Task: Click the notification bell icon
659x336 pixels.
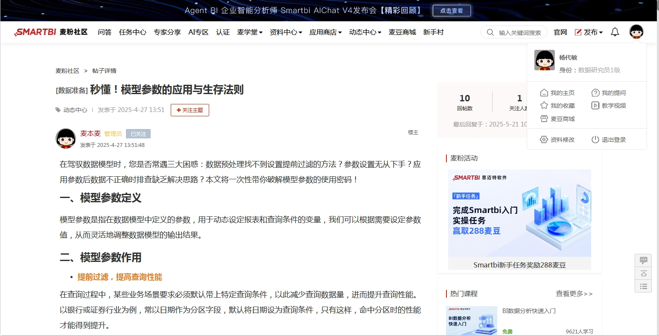Action: click(x=615, y=32)
